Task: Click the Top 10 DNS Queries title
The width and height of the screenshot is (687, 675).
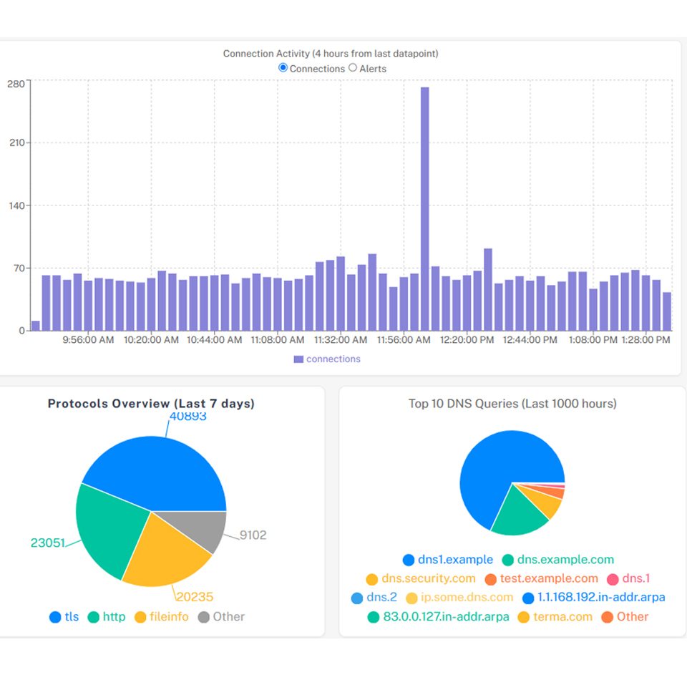Action: 512,404
